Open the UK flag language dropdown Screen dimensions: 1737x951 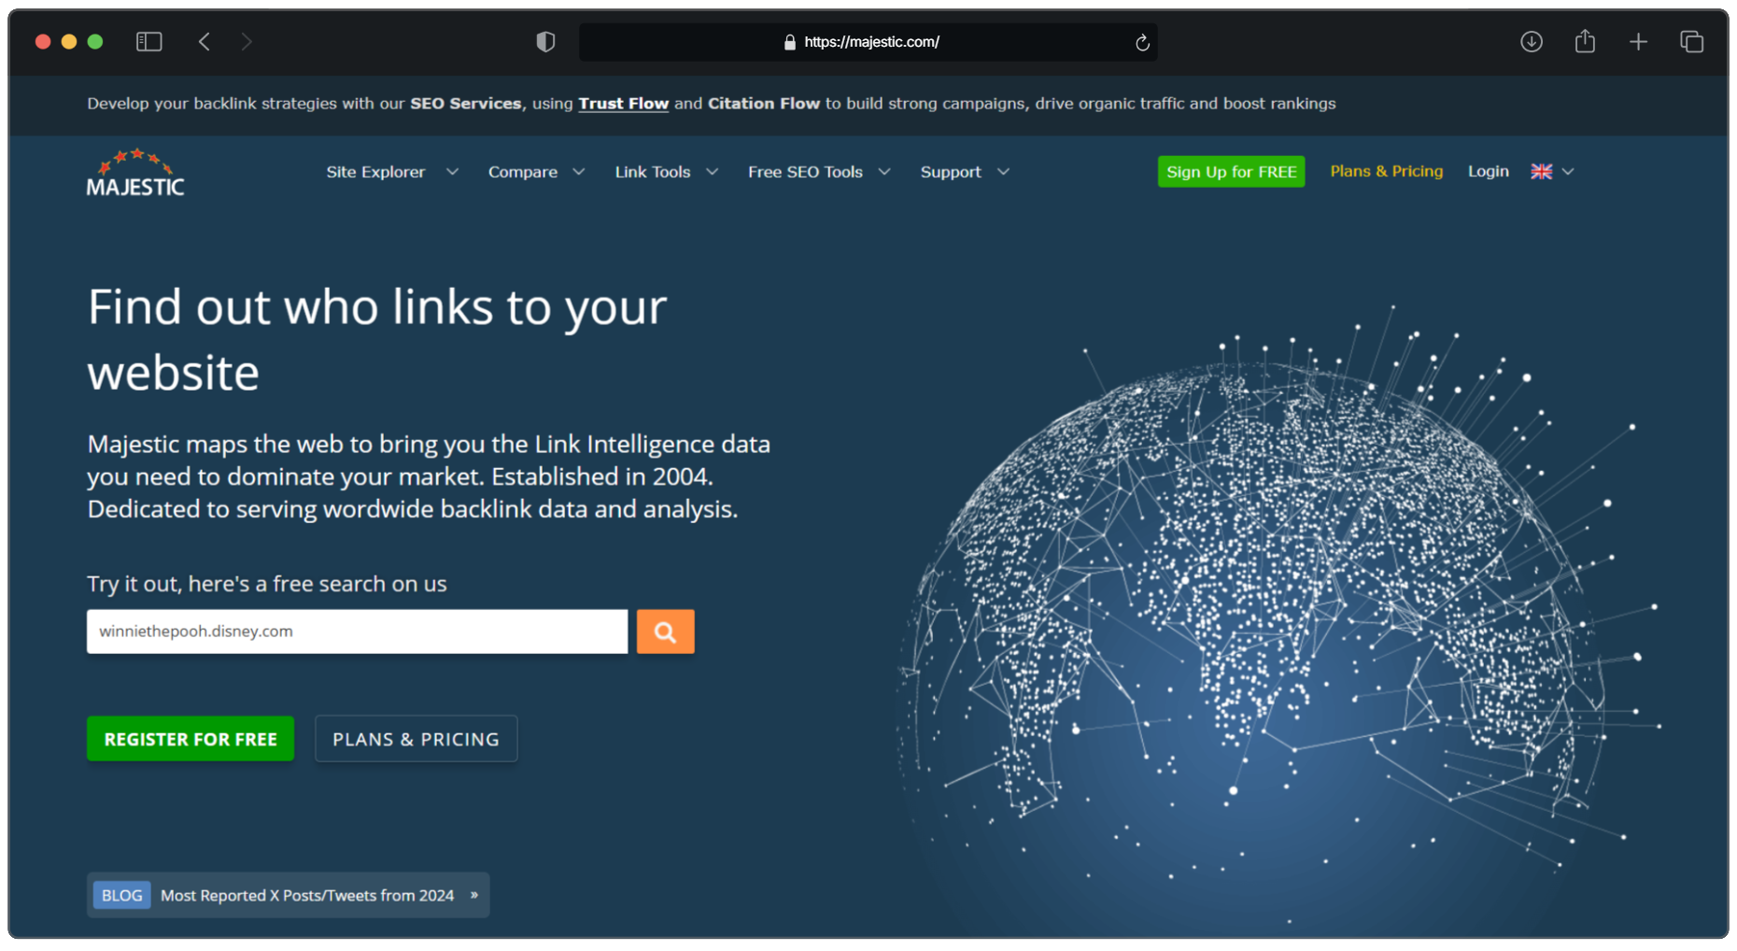1552,172
